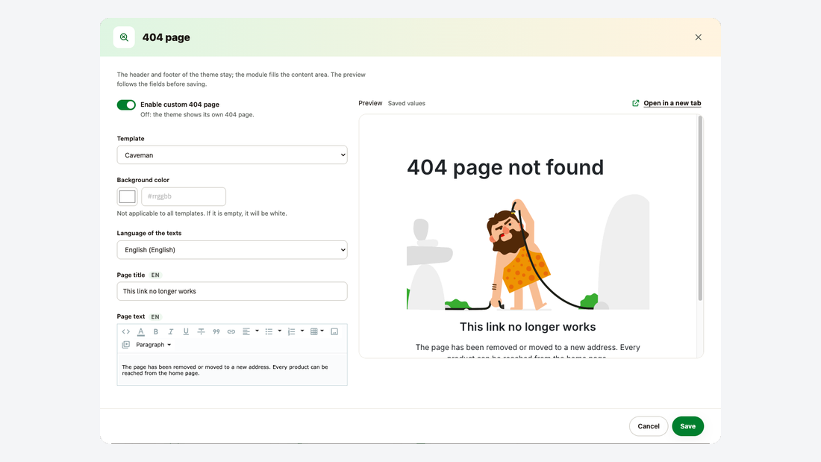Click the external link icon beside Open in a new tab
The height and width of the screenshot is (462, 821).
point(636,103)
